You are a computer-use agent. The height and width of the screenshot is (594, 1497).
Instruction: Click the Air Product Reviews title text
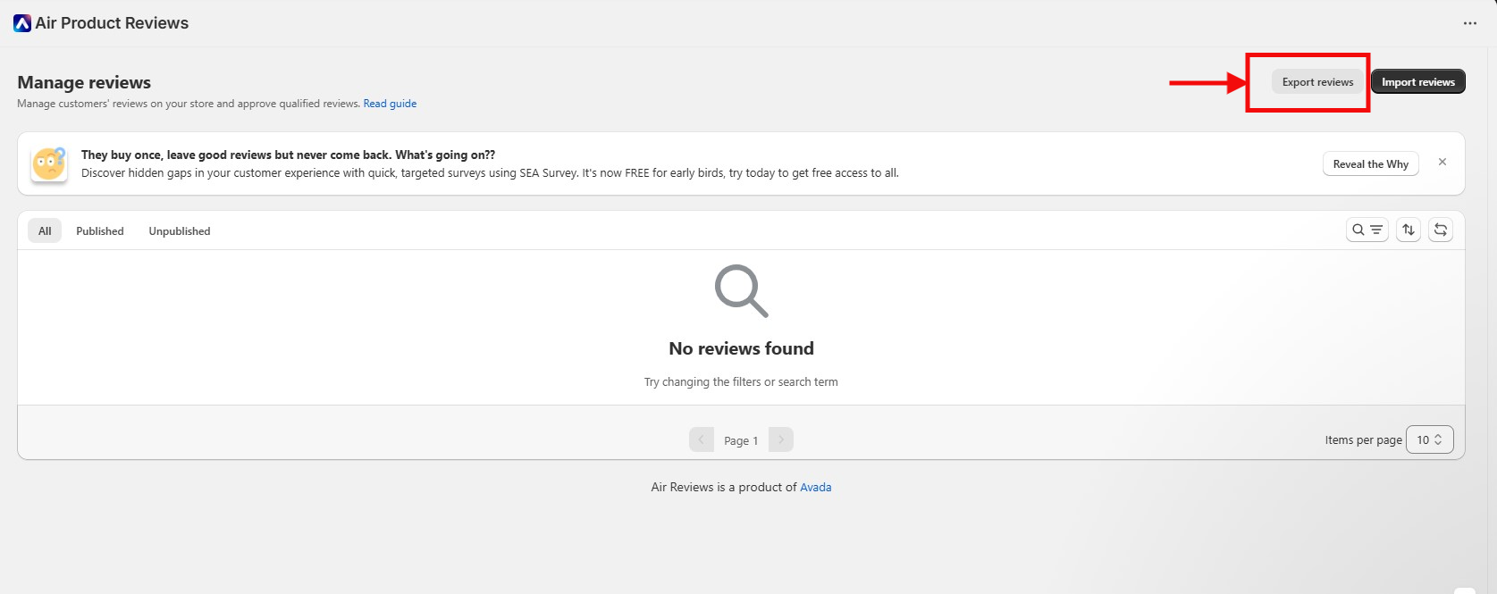click(x=112, y=23)
